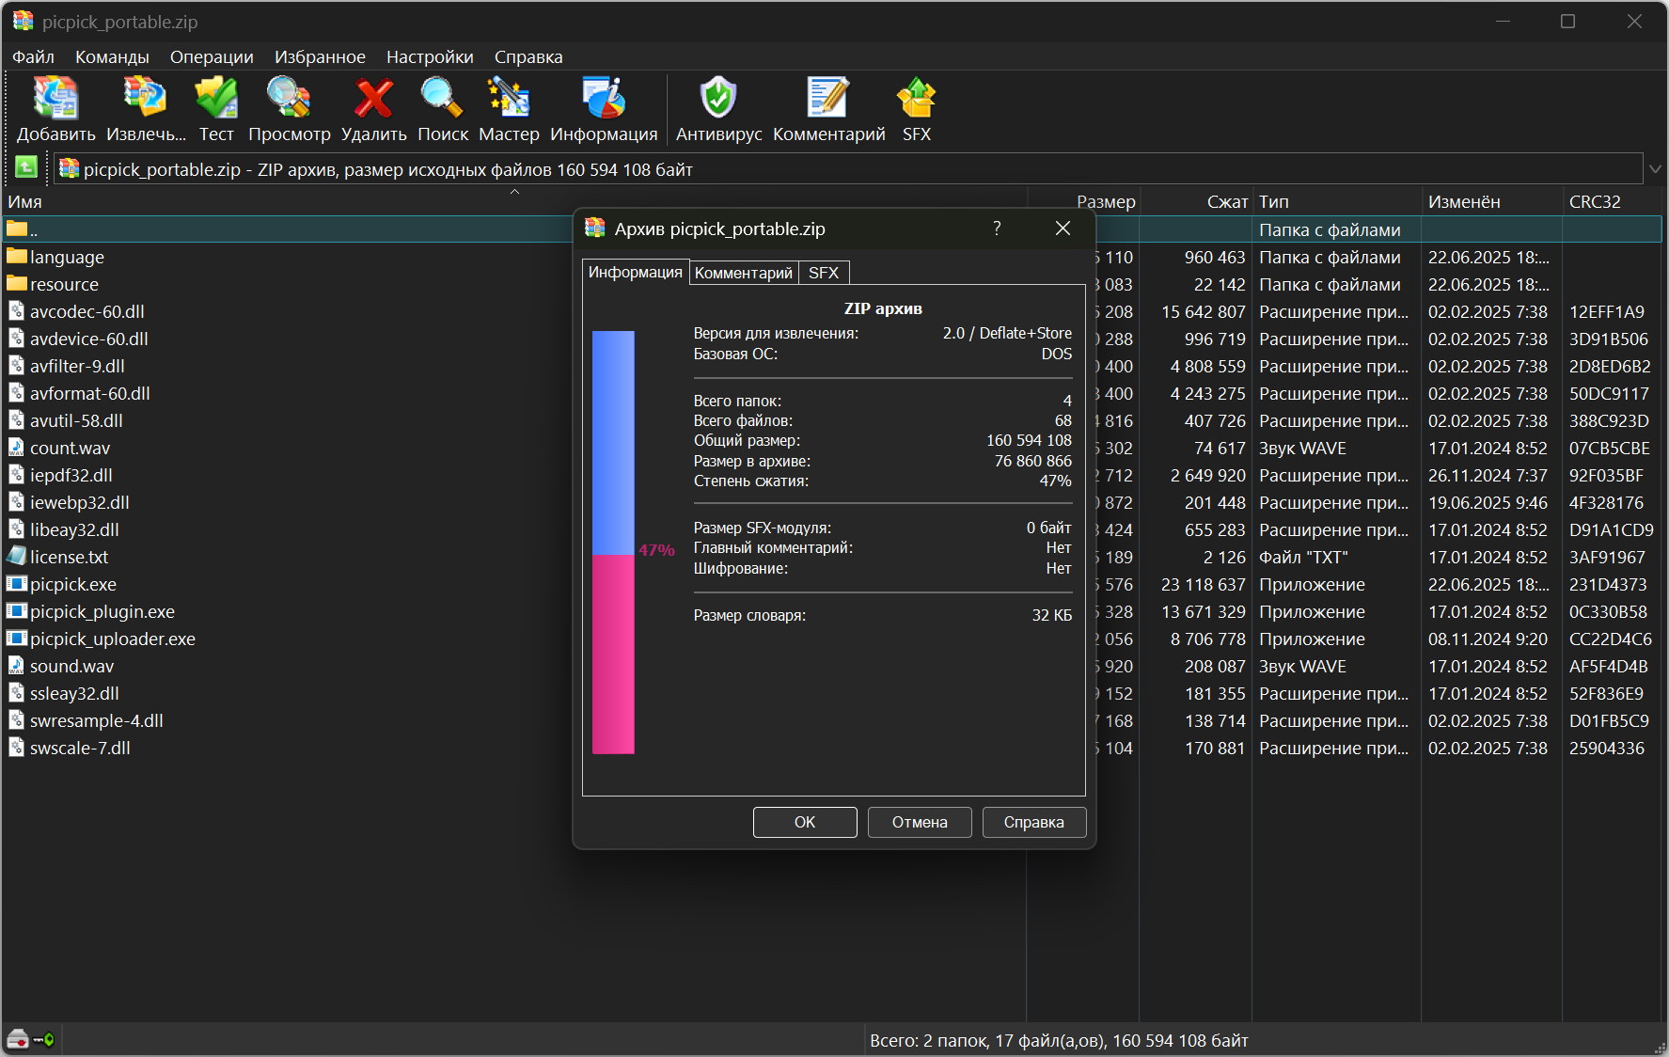Click the archive path address field
This screenshot has height=1057, width=1669.
[x=848, y=169]
